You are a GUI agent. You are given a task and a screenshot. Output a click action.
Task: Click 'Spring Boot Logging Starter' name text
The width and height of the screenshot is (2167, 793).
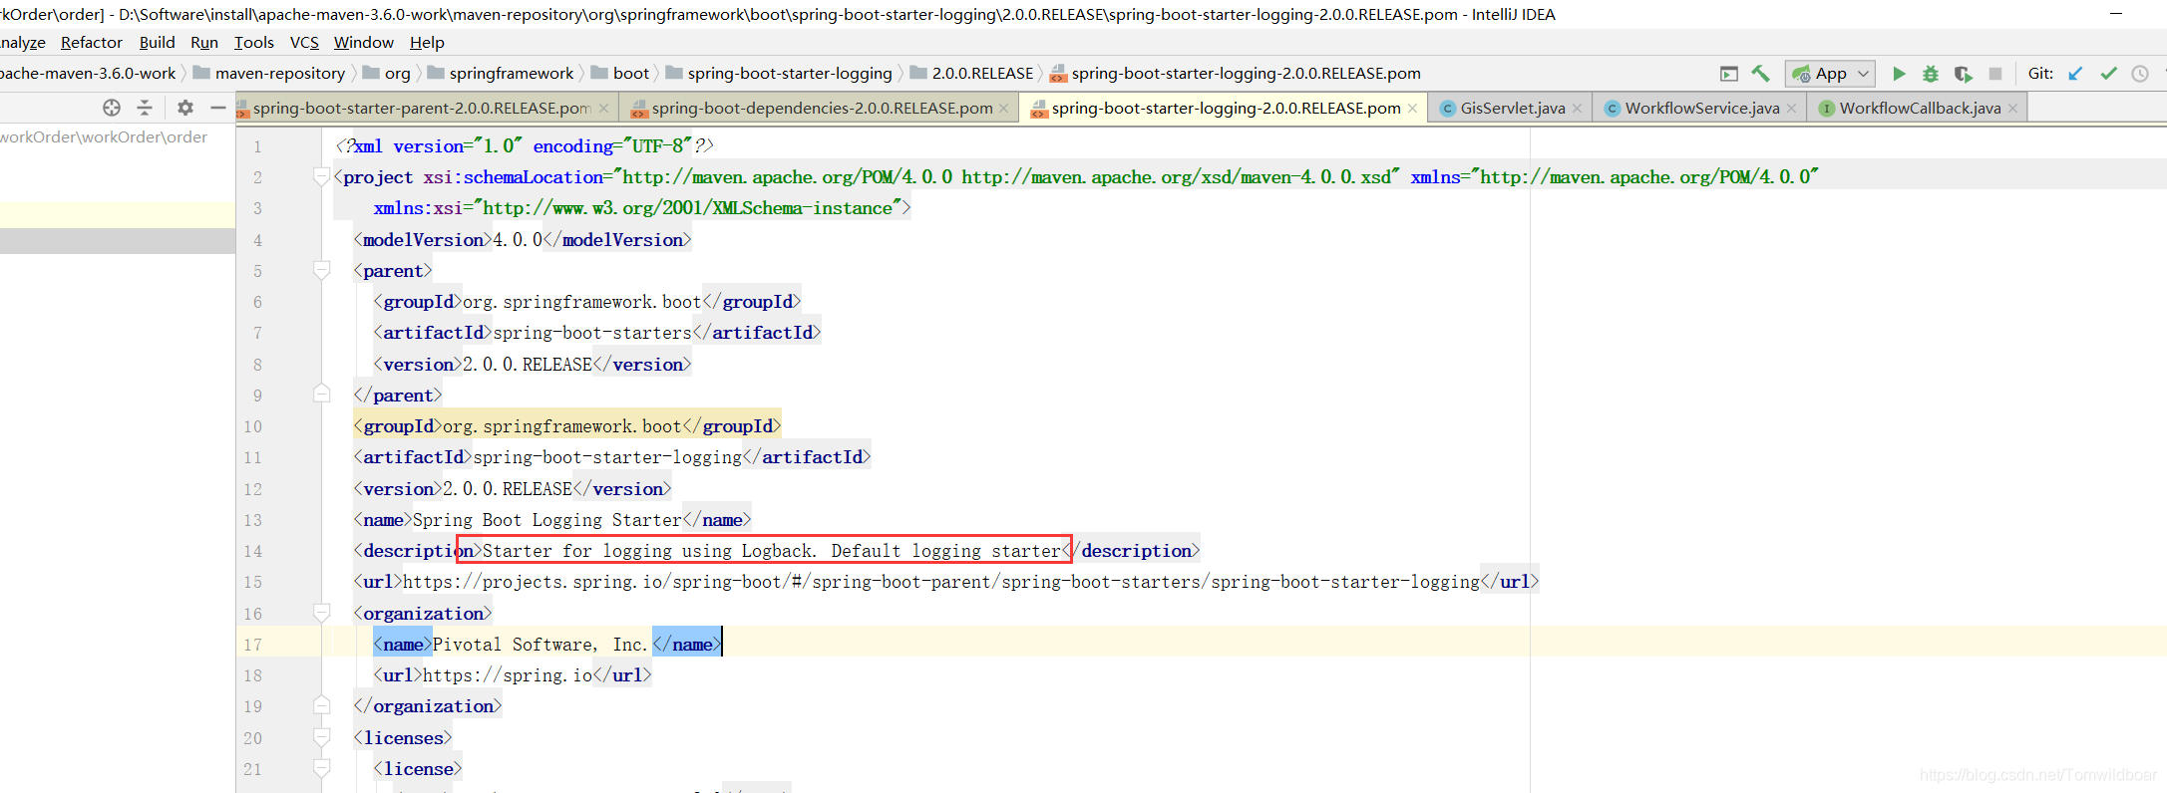tap(547, 520)
